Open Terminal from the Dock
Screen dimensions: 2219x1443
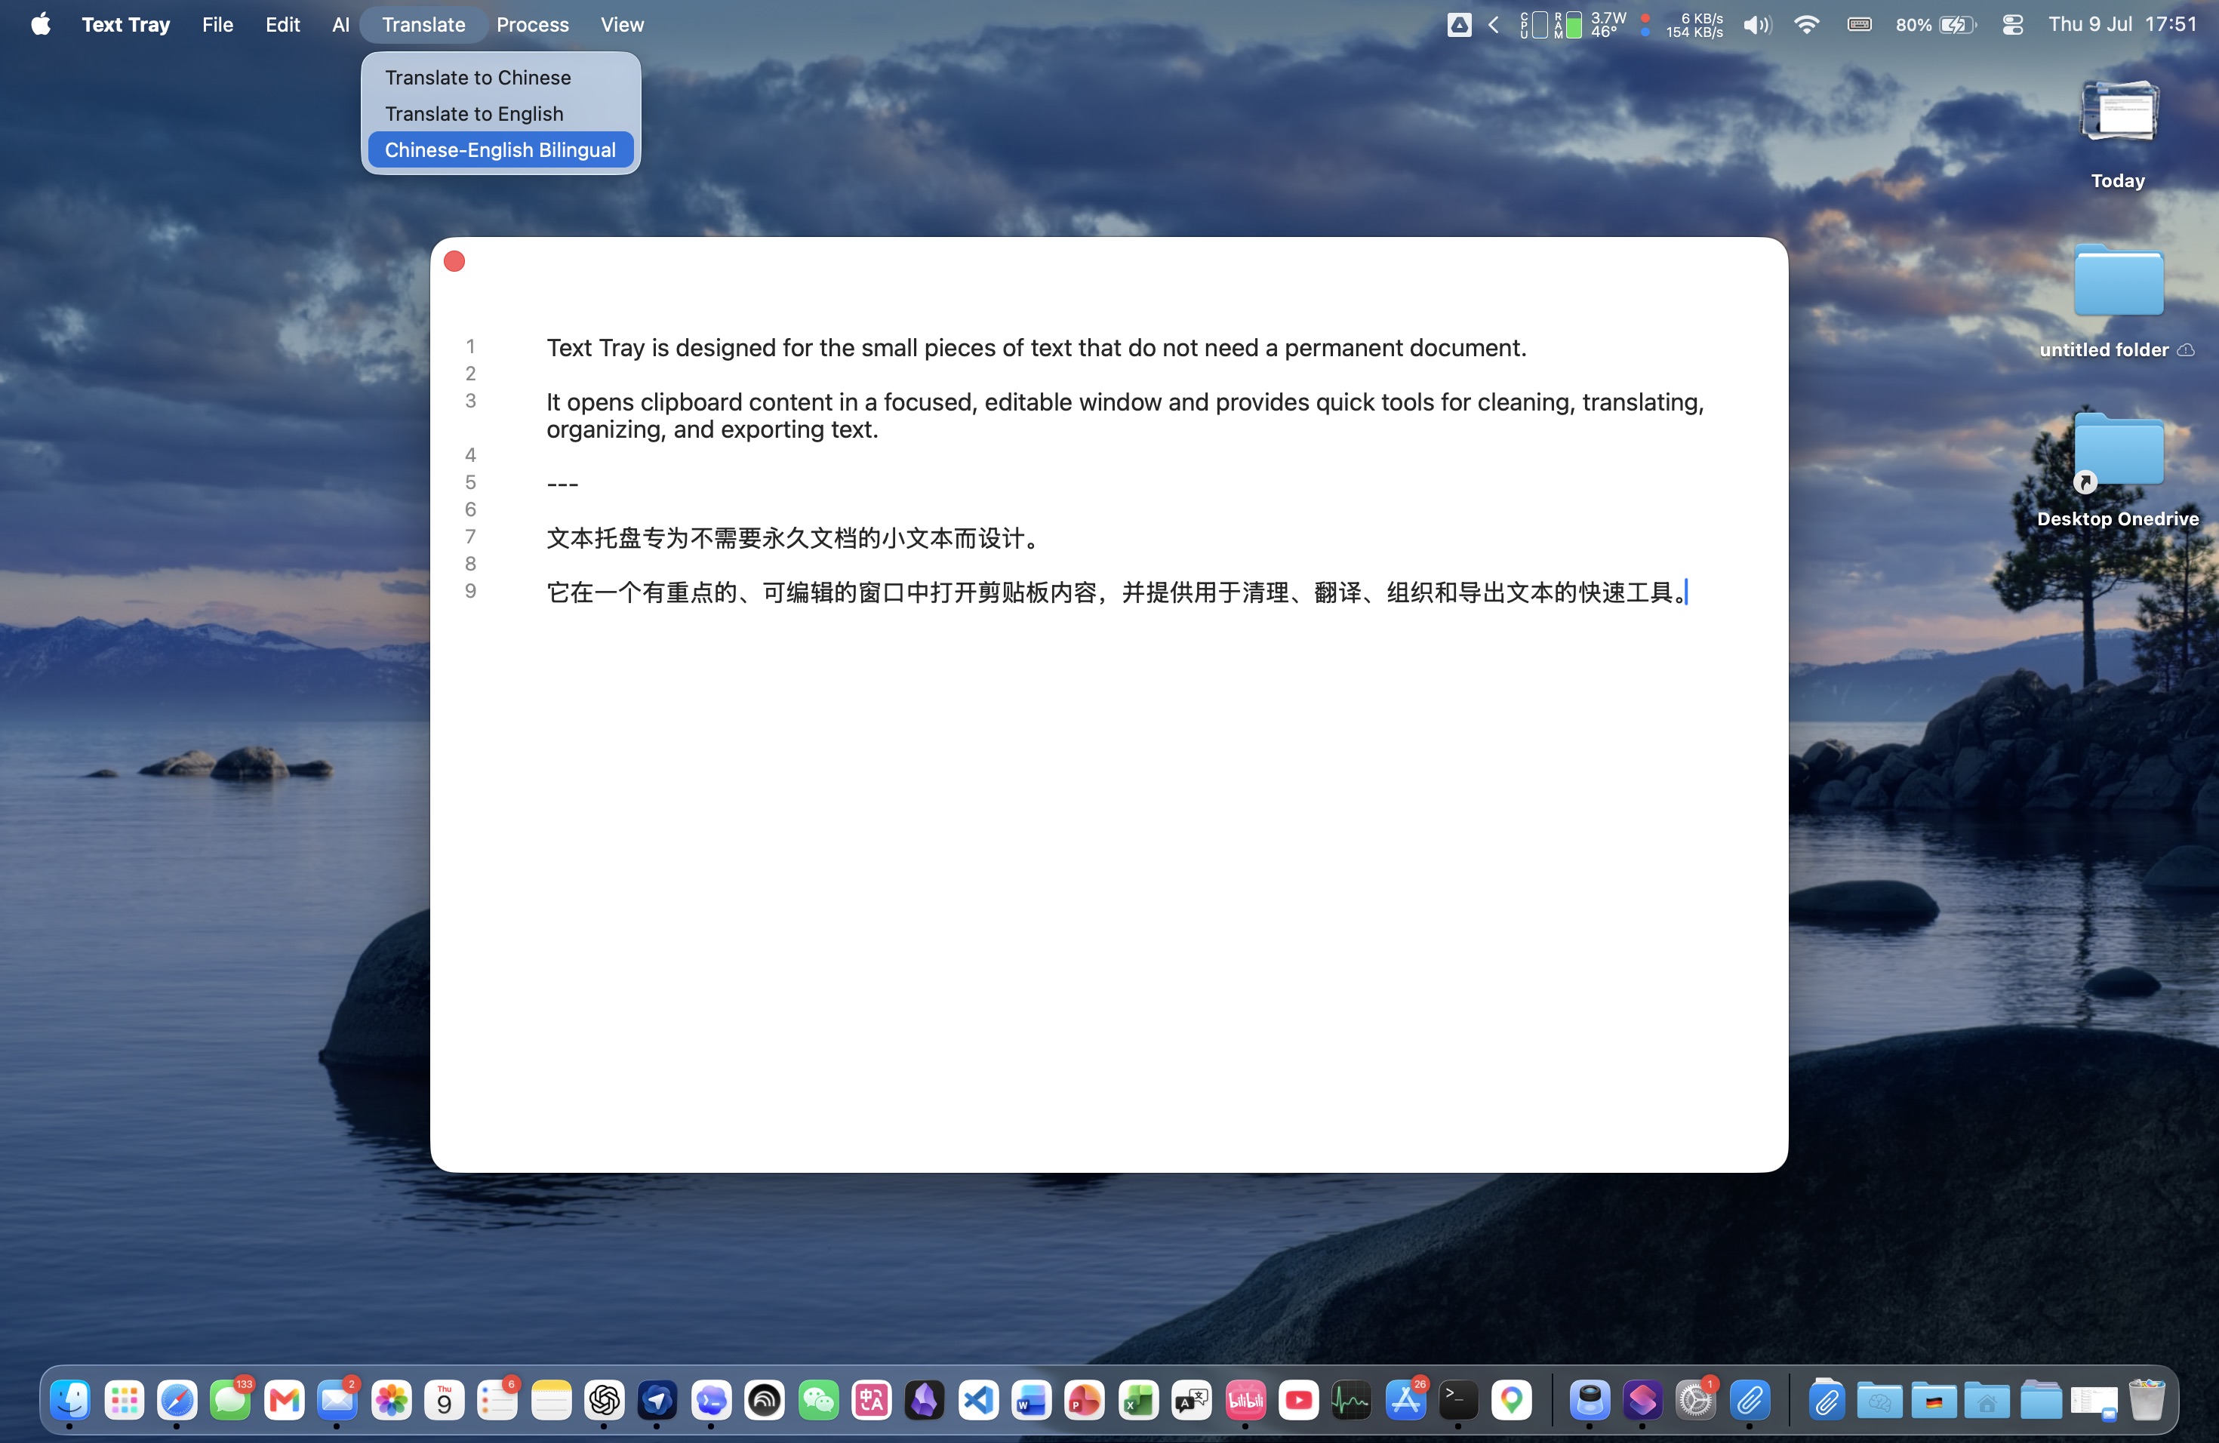1458,1399
